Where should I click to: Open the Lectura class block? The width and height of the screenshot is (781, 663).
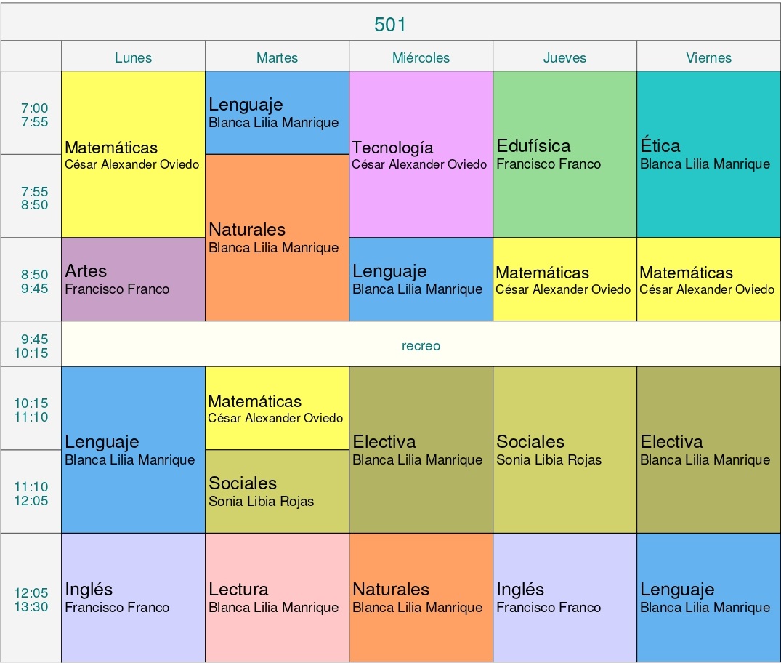coord(277,597)
